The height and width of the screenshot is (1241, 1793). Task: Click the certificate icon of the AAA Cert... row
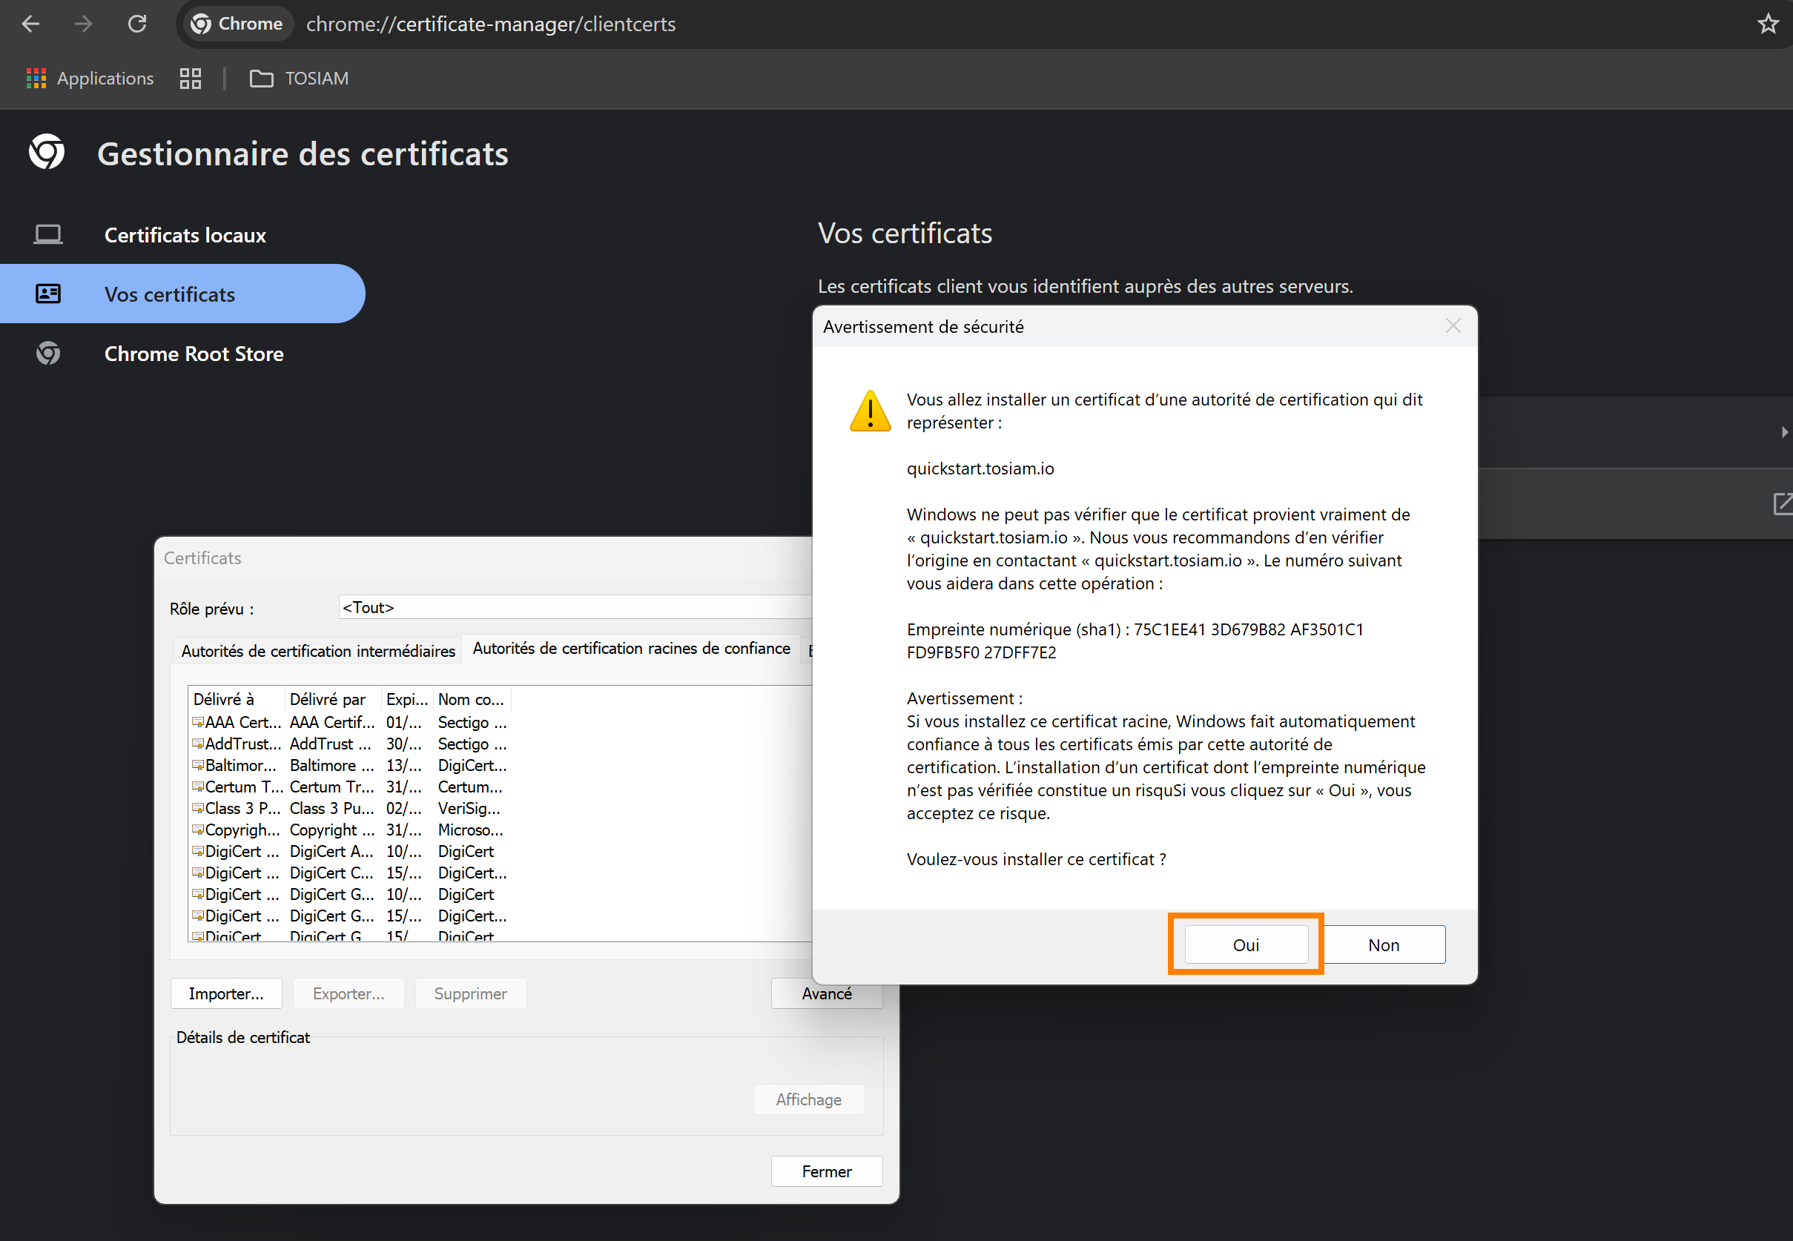[198, 722]
